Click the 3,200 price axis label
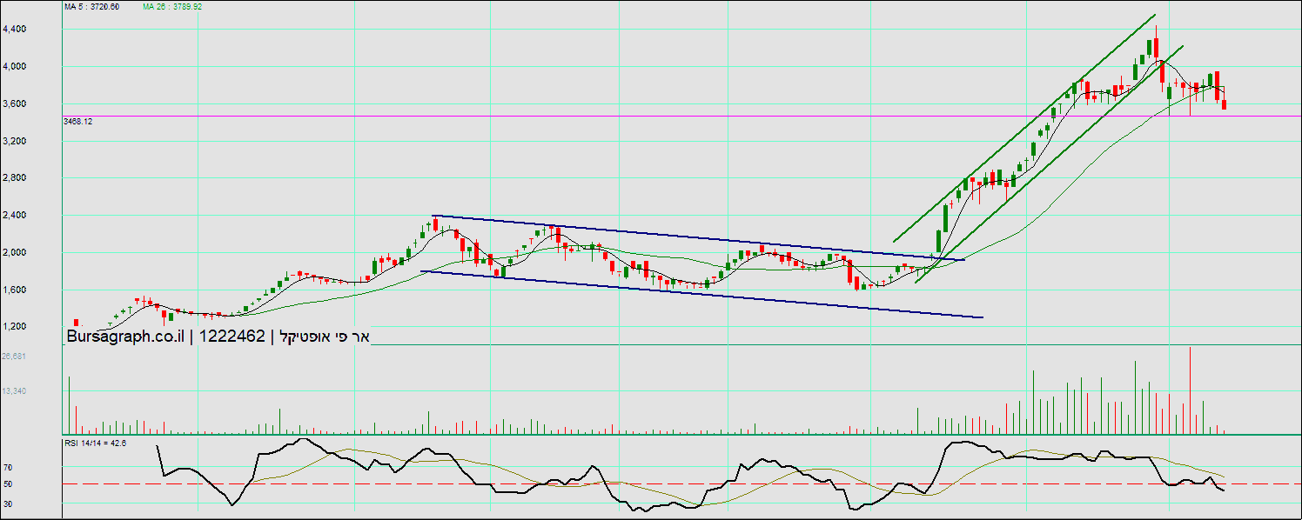 point(15,141)
